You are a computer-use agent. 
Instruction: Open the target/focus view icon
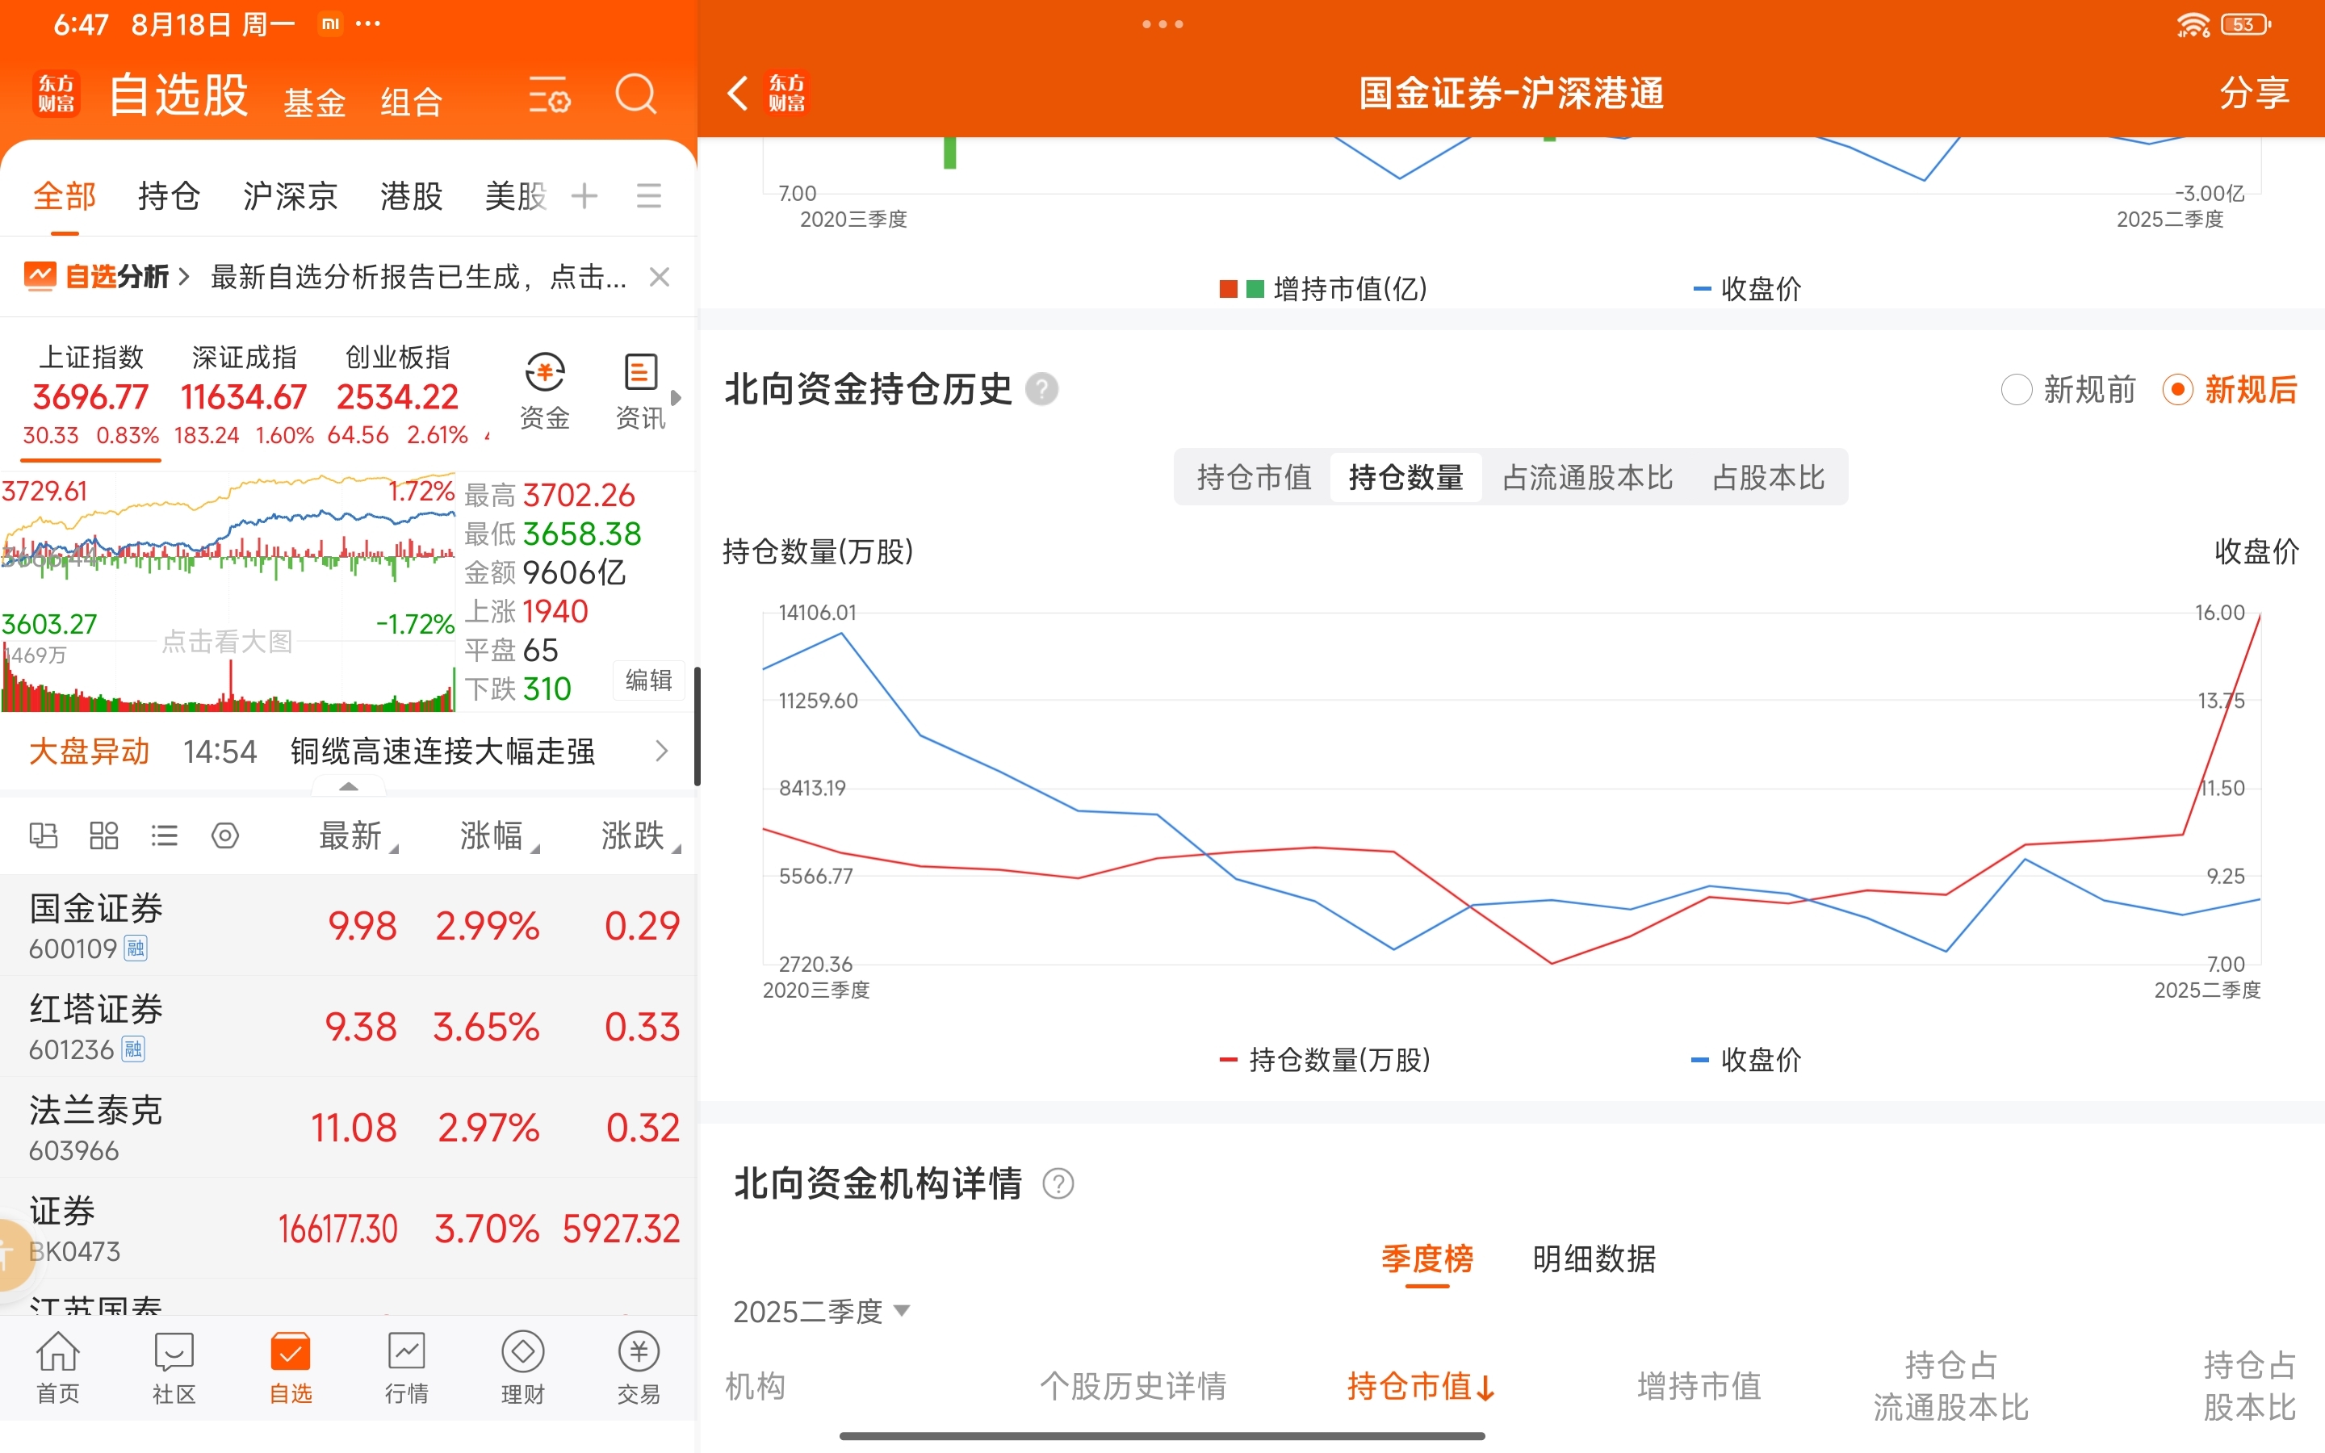224,835
